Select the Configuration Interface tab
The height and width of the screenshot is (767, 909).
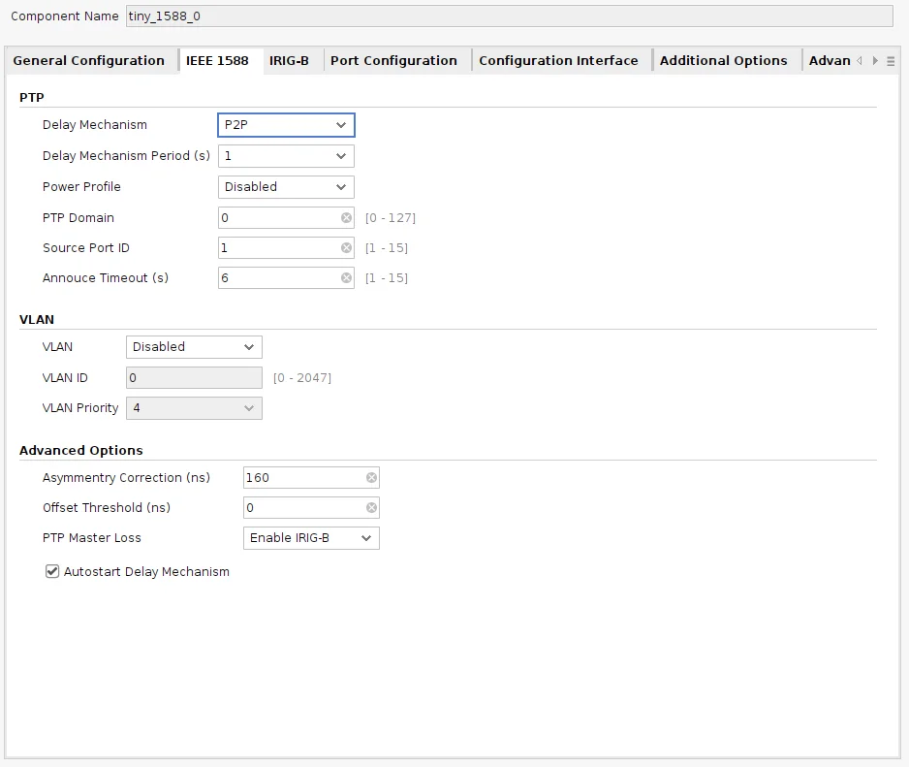(x=558, y=60)
